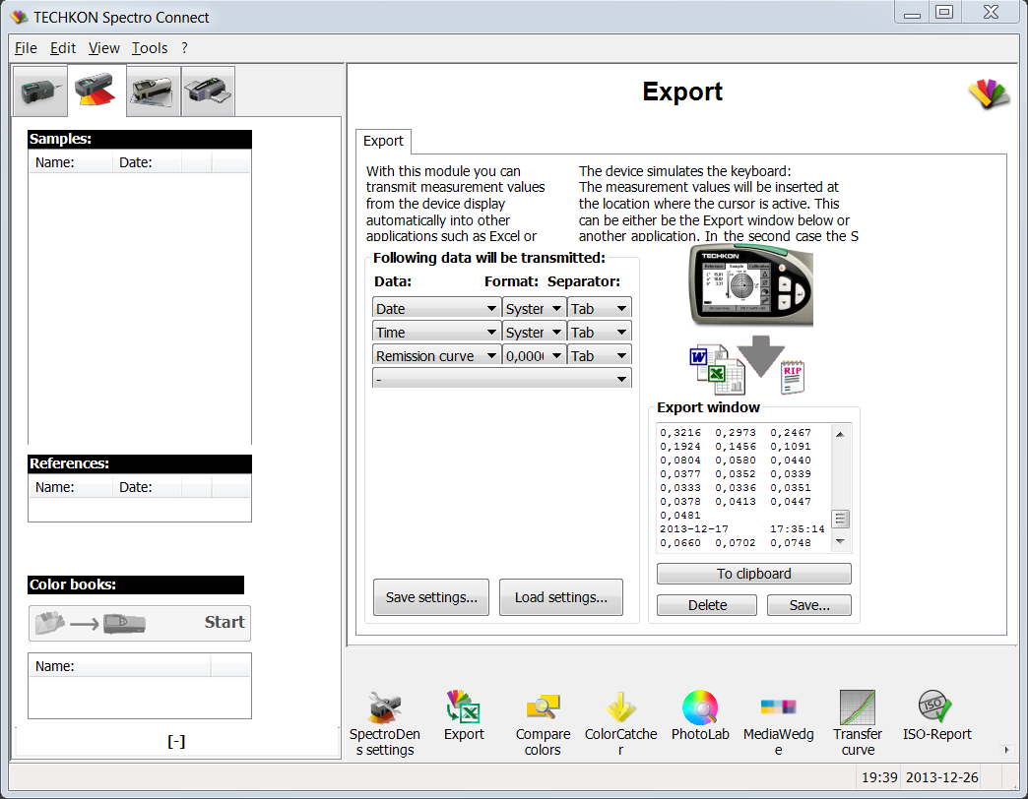Open the Time data dropdown

(x=436, y=332)
